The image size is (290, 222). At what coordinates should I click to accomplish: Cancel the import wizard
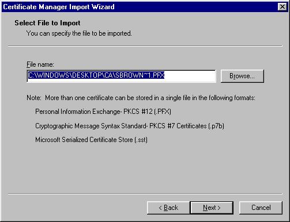(261, 208)
